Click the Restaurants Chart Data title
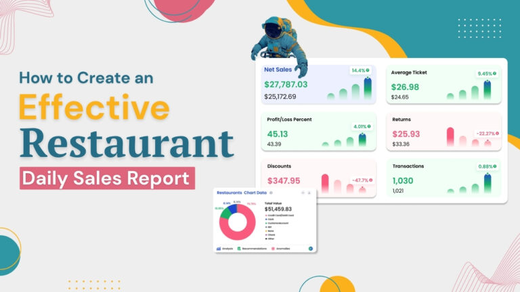520x292 pixels. 242,193
